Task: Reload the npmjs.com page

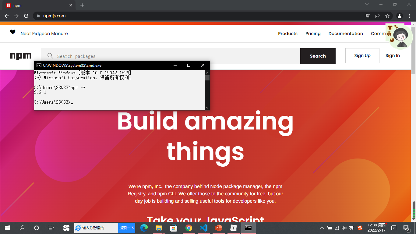Action: coord(26,16)
